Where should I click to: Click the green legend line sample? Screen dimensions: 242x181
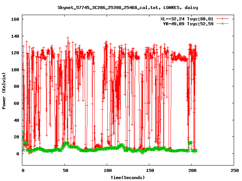[222, 23]
